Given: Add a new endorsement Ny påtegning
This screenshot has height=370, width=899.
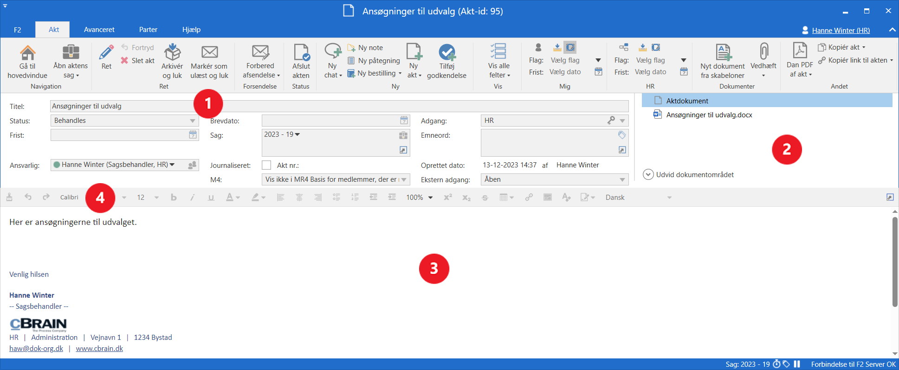Looking at the screenshot, I should [x=374, y=60].
